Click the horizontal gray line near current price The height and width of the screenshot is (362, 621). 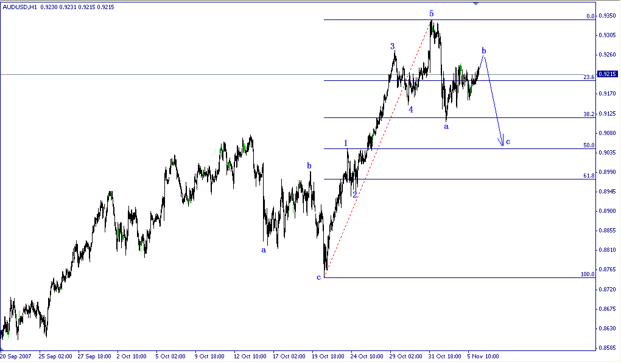(183, 74)
